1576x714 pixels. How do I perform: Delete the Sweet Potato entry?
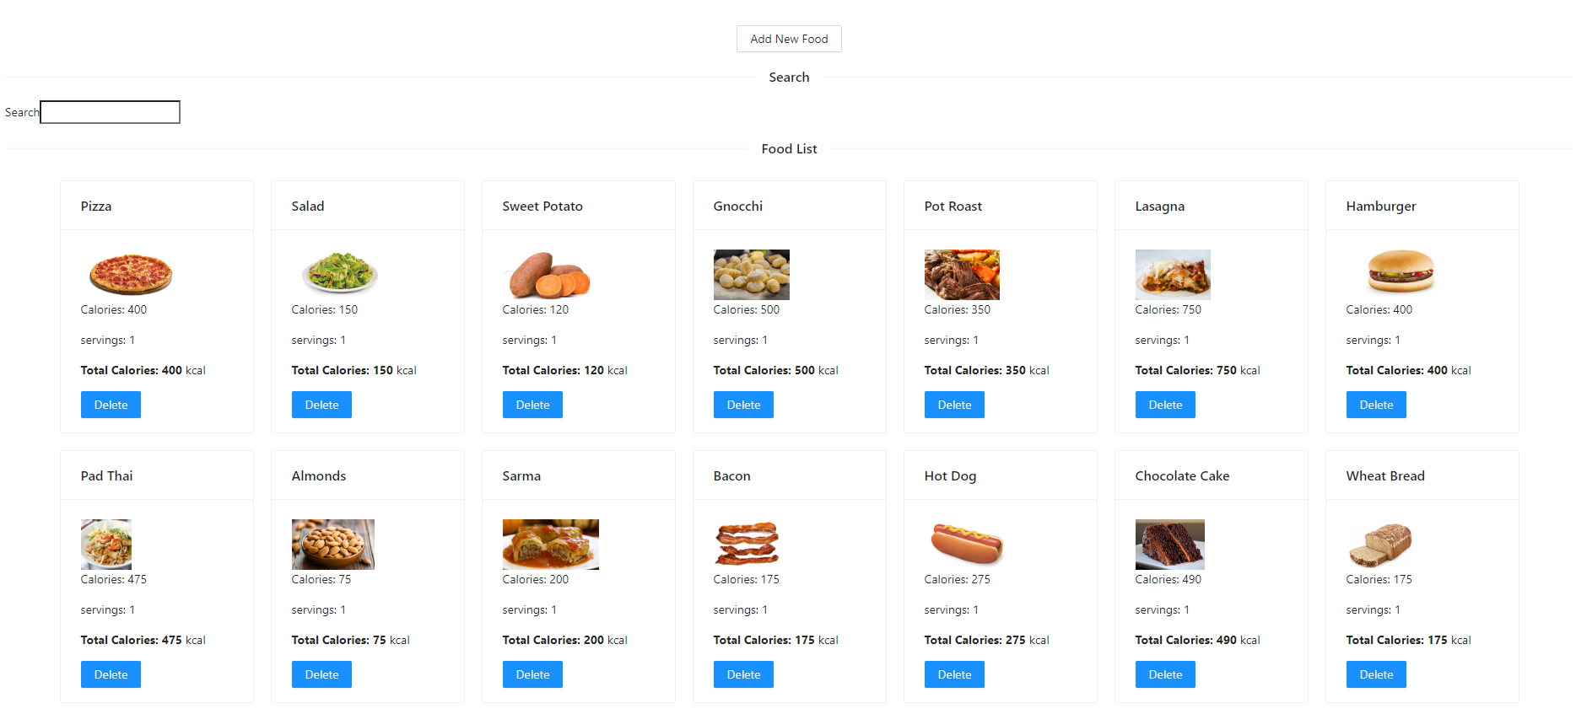coord(532,404)
